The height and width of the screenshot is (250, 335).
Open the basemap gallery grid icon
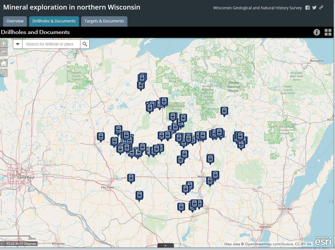(328, 32)
